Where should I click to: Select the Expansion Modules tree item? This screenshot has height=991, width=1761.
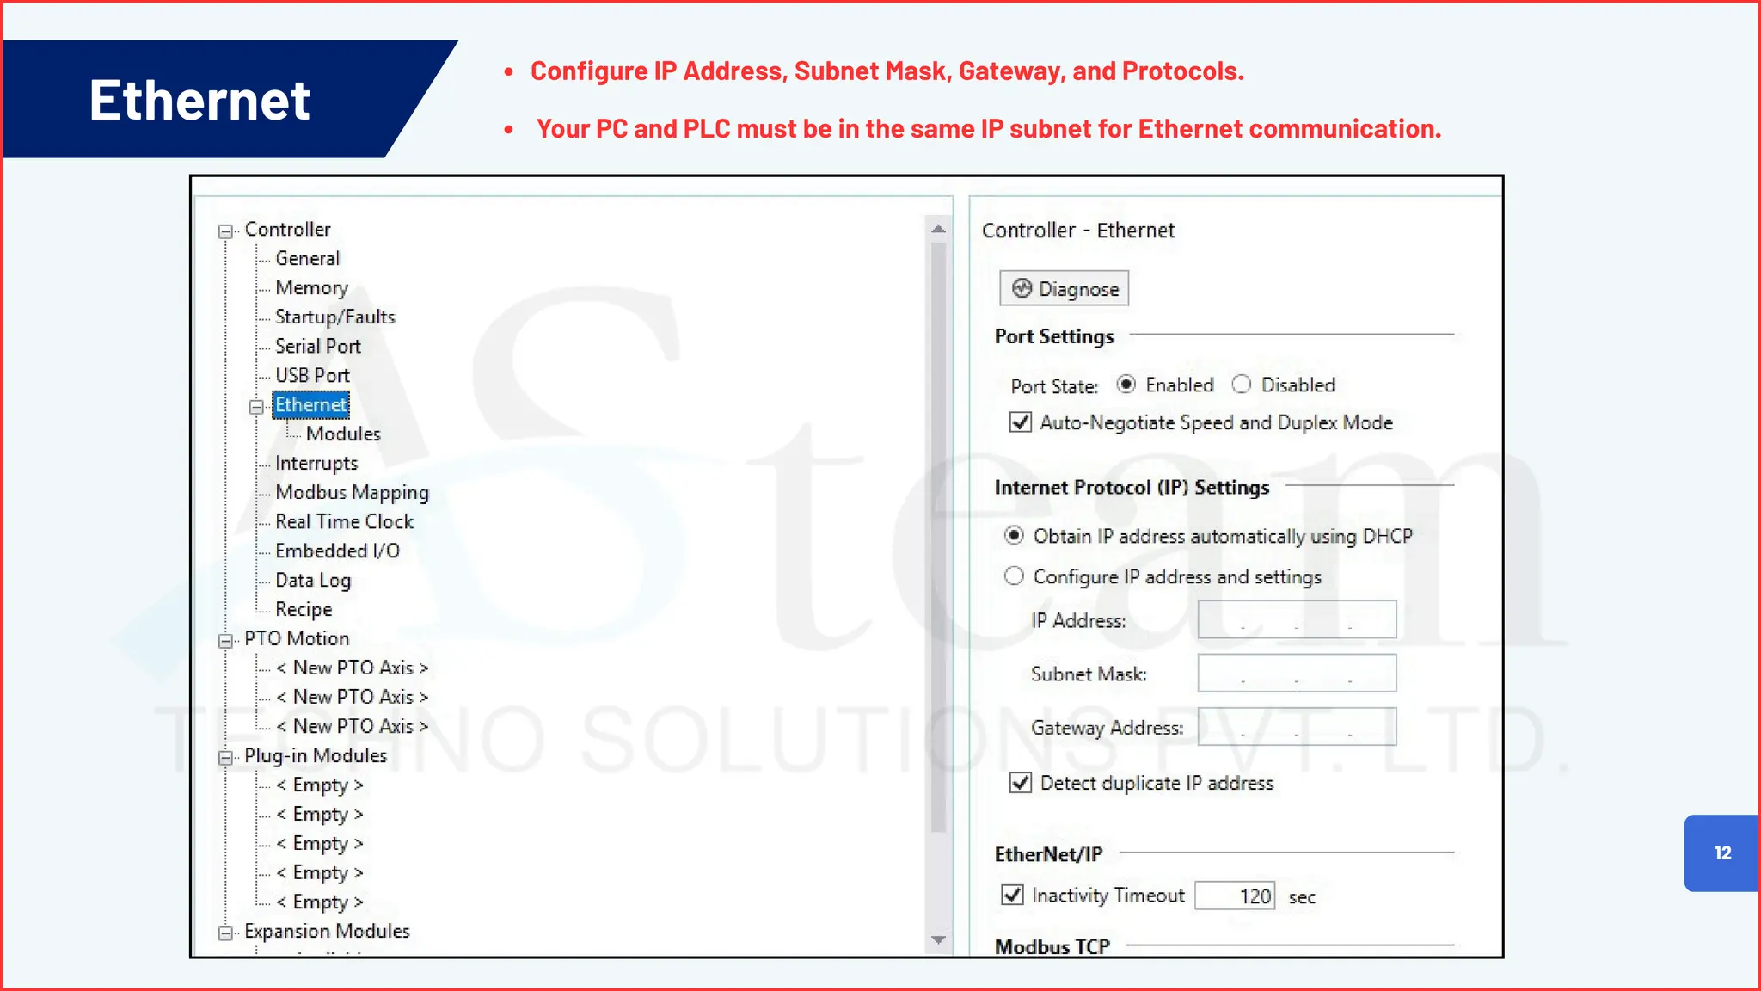coord(327,931)
